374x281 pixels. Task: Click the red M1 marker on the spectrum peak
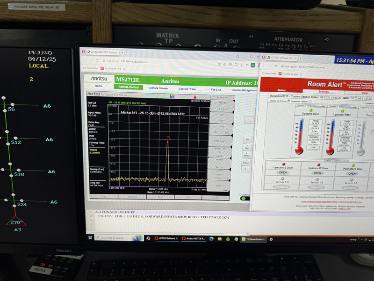(168, 138)
